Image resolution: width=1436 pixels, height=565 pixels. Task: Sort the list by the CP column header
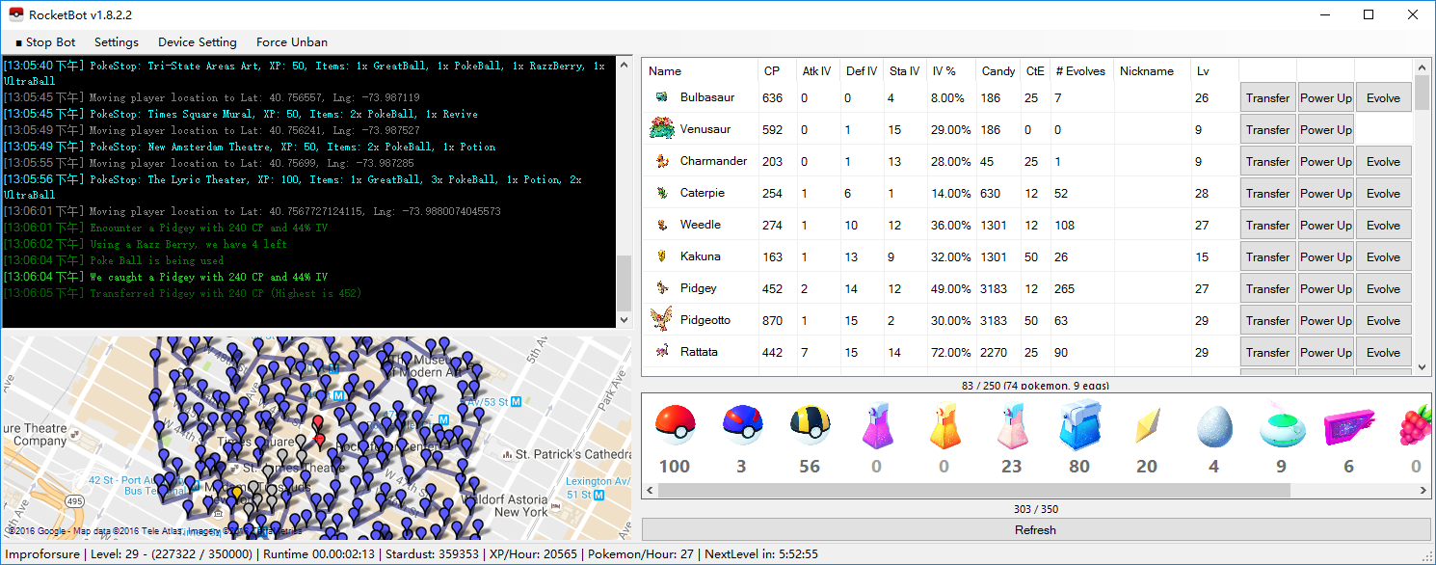[x=772, y=71]
